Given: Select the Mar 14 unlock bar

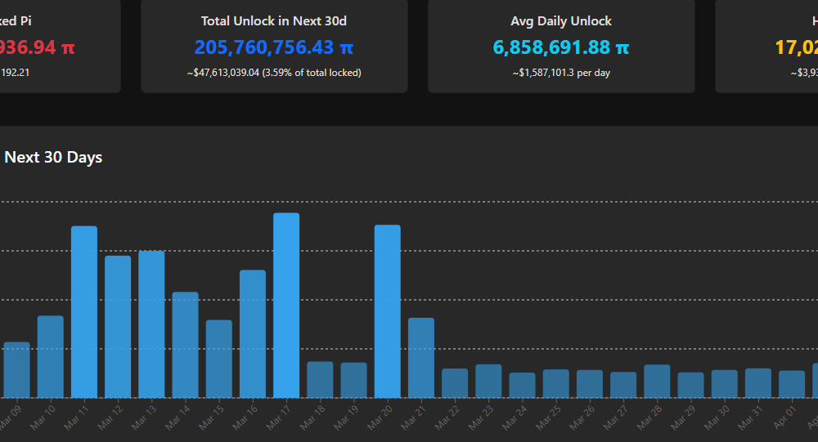Looking at the screenshot, I should [x=185, y=345].
